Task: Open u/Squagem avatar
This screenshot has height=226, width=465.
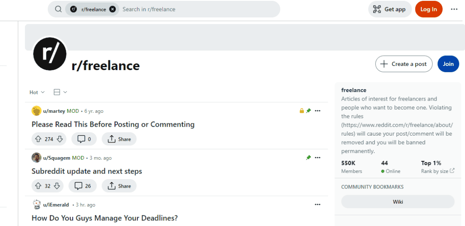Action: pos(36,158)
